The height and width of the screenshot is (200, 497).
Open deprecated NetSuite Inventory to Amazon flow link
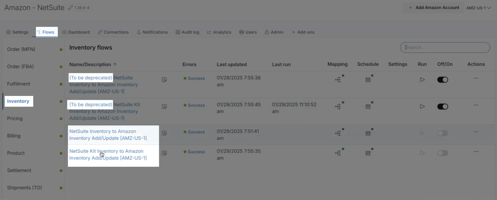point(103,85)
